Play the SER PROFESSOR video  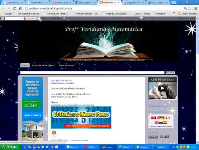point(162,88)
